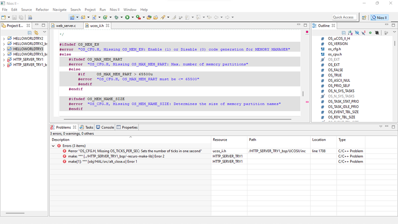Open the Refactor menu
Viewport: 398px width, 224px height.
click(42, 10)
